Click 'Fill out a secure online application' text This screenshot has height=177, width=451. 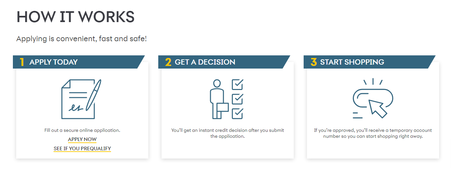[82, 130]
